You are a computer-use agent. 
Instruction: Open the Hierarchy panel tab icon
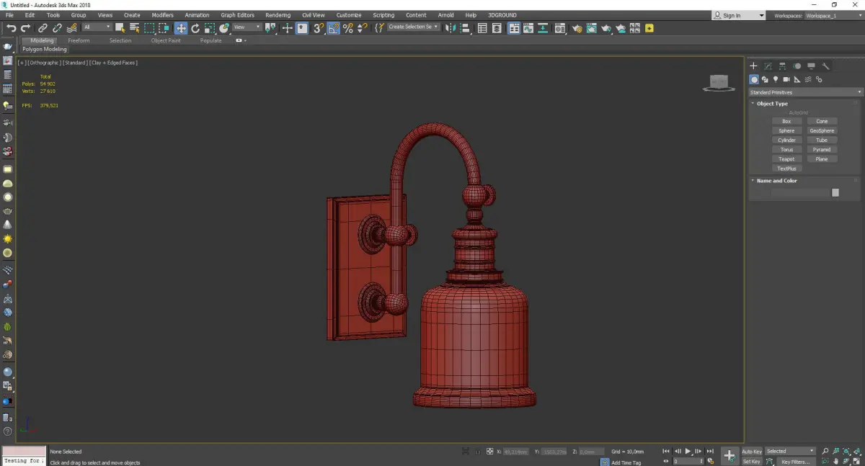[782, 66]
